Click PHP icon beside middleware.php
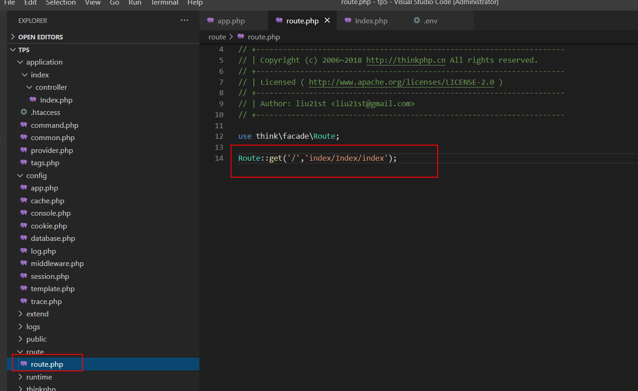638x391 pixels. pos(24,263)
